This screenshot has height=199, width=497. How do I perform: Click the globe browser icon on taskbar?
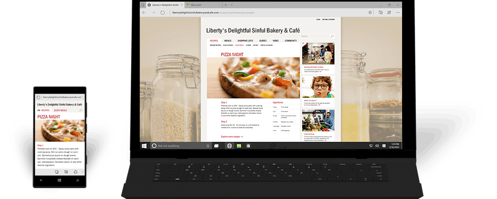click(230, 146)
